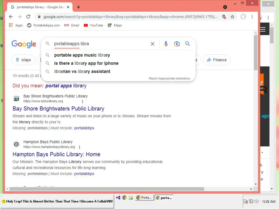Viewport: 279px width, 209px height.
Task: Open the Chrome profile avatar
Action: click(243, 17)
